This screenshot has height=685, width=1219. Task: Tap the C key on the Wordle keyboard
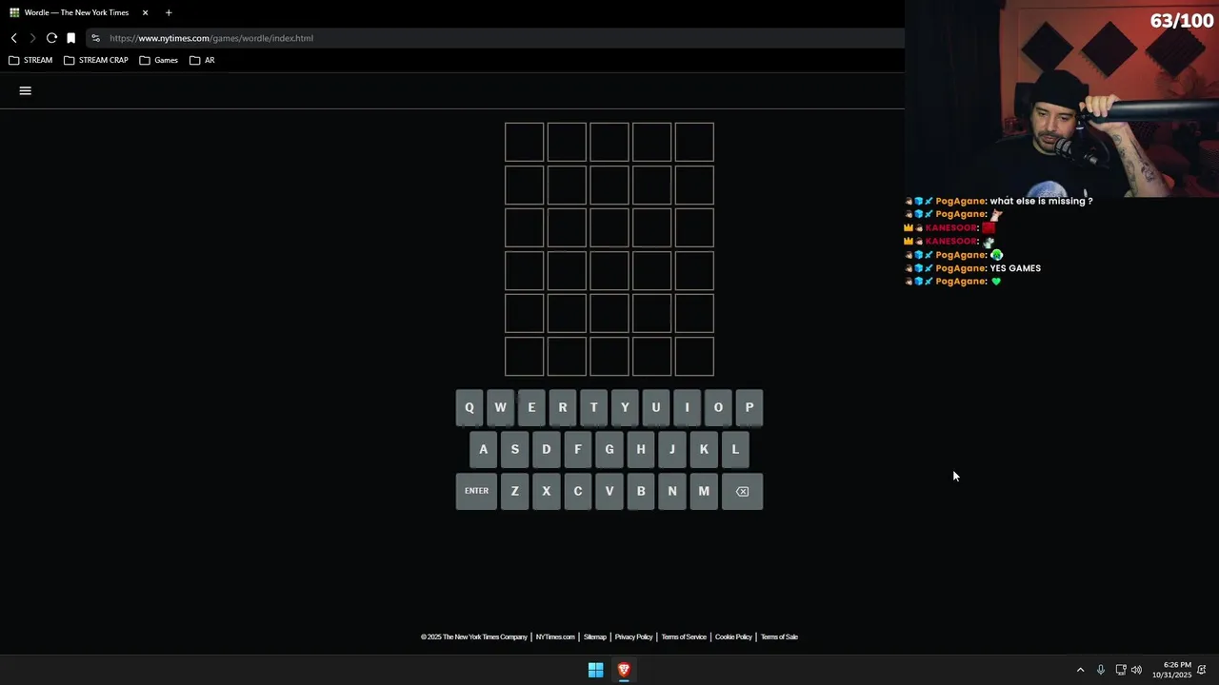[578, 491]
